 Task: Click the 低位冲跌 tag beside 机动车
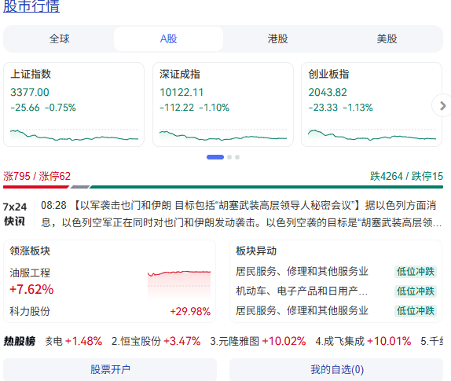coord(416,291)
